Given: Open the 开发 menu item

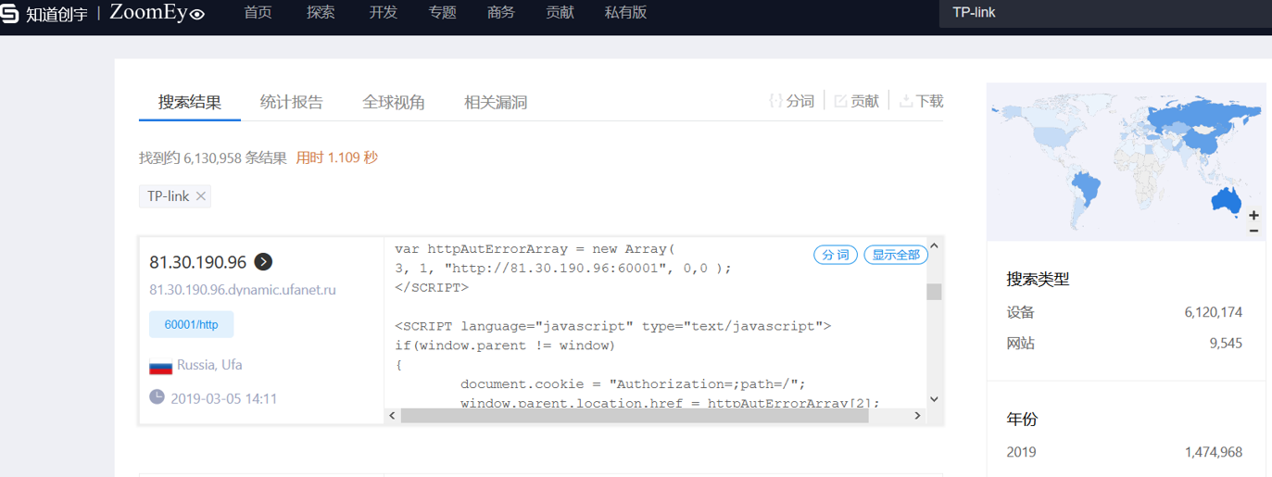Looking at the screenshot, I should [384, 13].
